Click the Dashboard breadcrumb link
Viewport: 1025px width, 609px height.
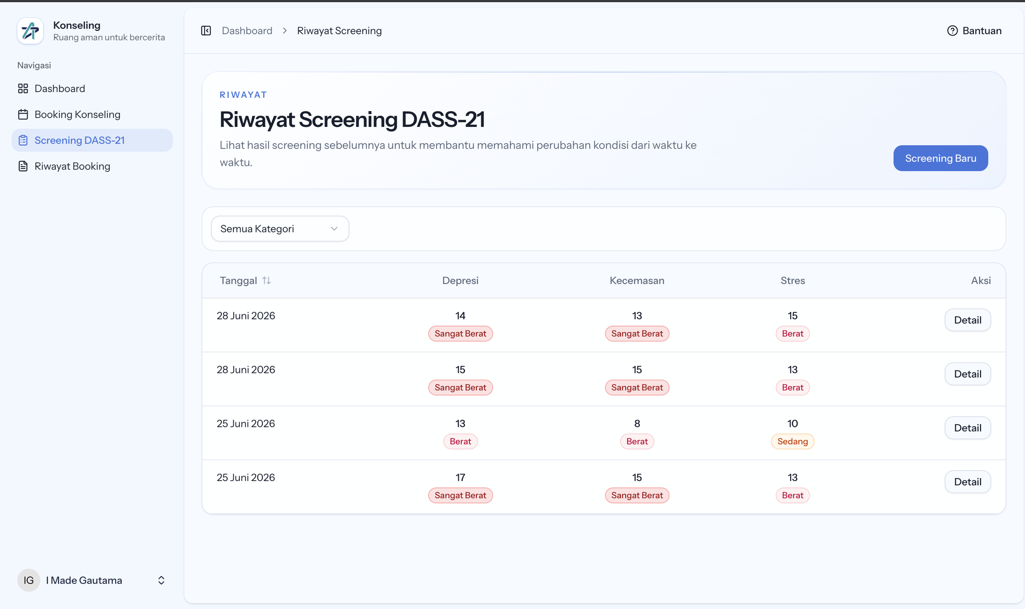pyautogui.click(x=247, y=31)
